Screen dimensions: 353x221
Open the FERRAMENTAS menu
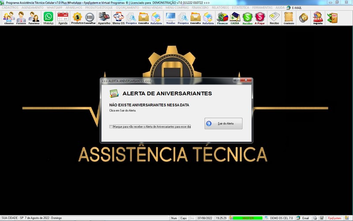(262, 8)
